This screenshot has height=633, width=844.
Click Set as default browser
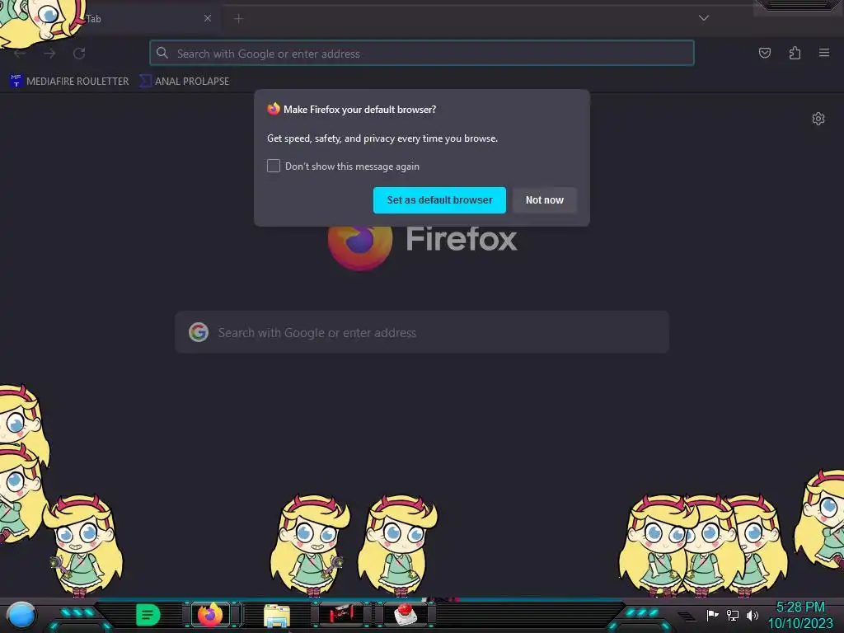(x=439, y=200)
